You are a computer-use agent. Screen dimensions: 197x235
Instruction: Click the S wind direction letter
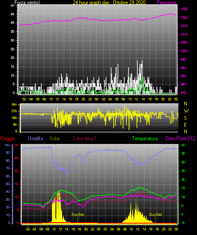click(185, 118)
